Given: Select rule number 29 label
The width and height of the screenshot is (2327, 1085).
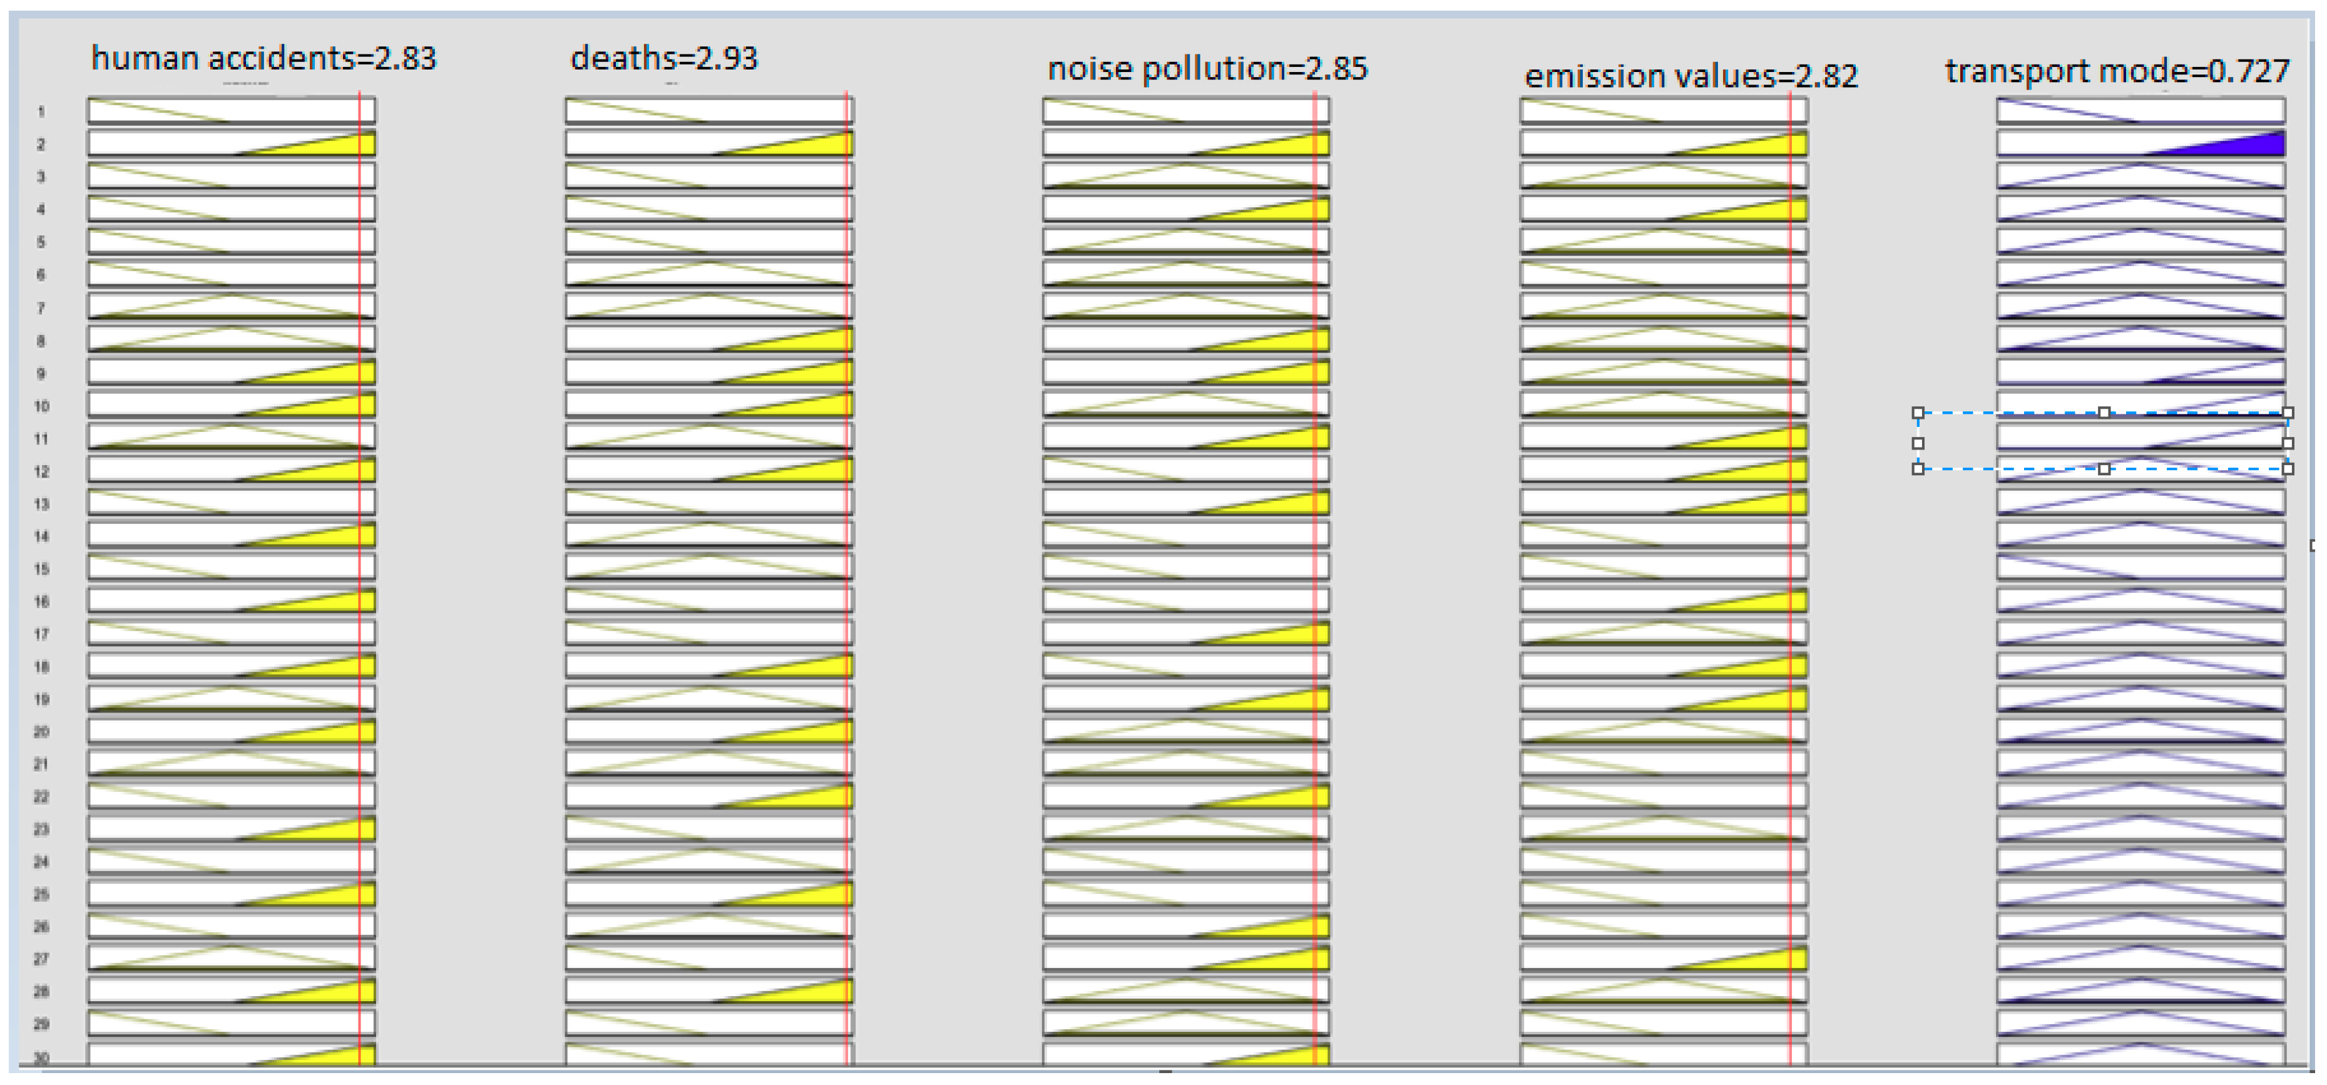Looking at the screenshot, I should tap(41, 1024).
